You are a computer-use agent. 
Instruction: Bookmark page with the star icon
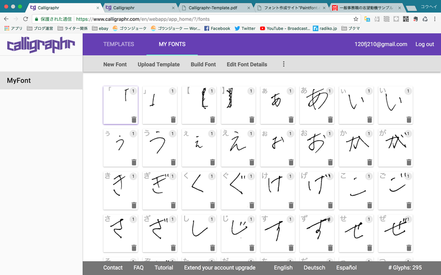pyautogui.click(x=356, y=19)
